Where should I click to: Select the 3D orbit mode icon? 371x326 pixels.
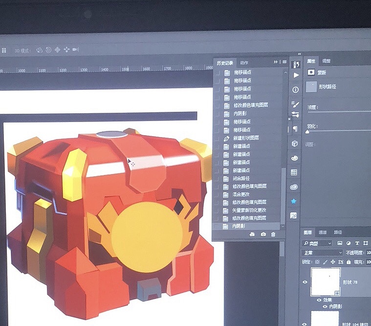pos(39,50)
